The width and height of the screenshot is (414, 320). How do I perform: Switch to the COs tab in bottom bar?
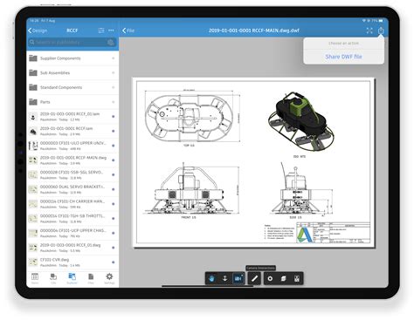(x=53, y=278)
